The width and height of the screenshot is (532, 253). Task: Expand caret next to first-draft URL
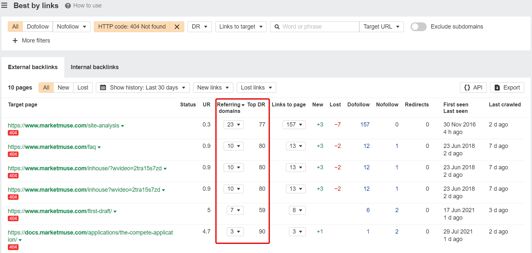[x=115, y=211]
